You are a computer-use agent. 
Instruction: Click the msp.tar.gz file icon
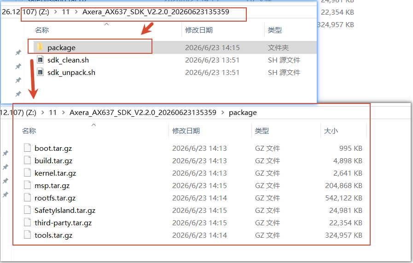pyautogui.click(x=27, y=185)
